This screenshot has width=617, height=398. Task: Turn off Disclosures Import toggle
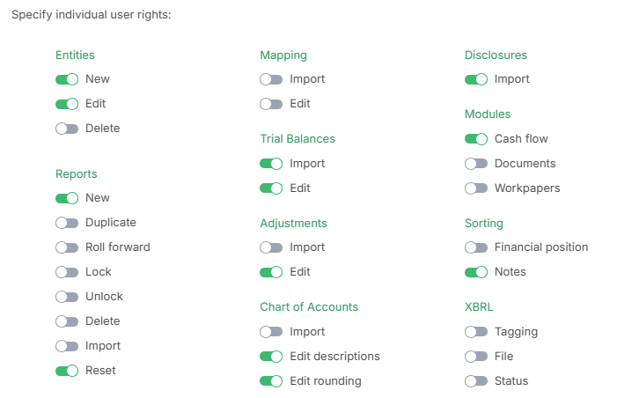(476, 79)
